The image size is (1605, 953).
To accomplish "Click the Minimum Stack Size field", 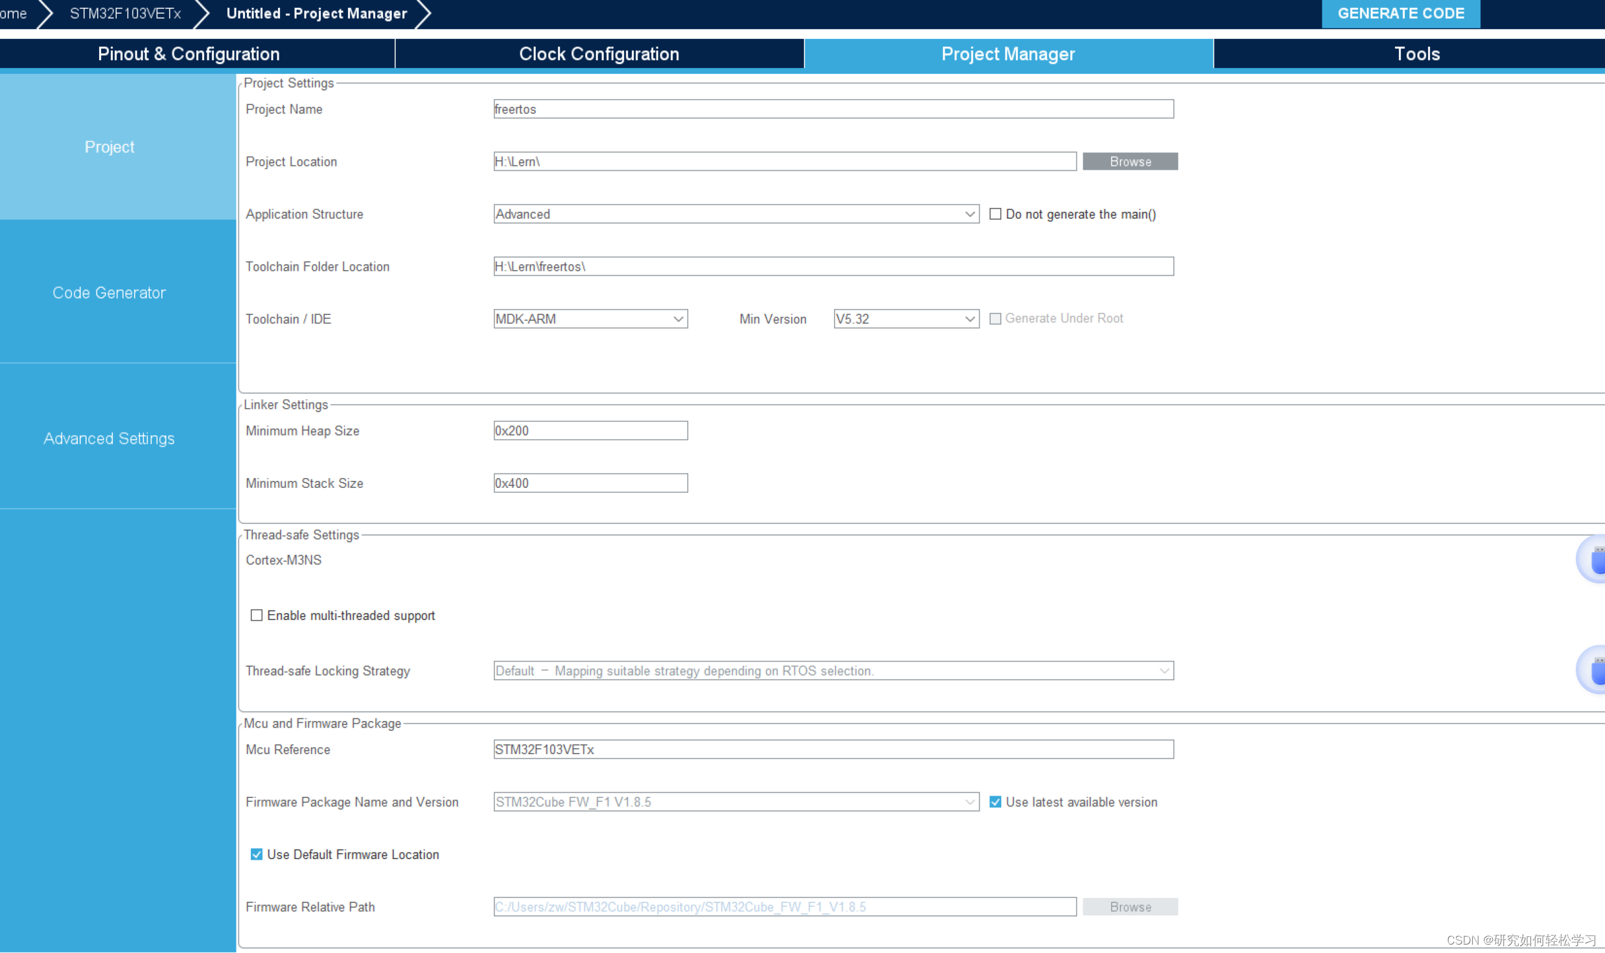I will tap(590, 483).
